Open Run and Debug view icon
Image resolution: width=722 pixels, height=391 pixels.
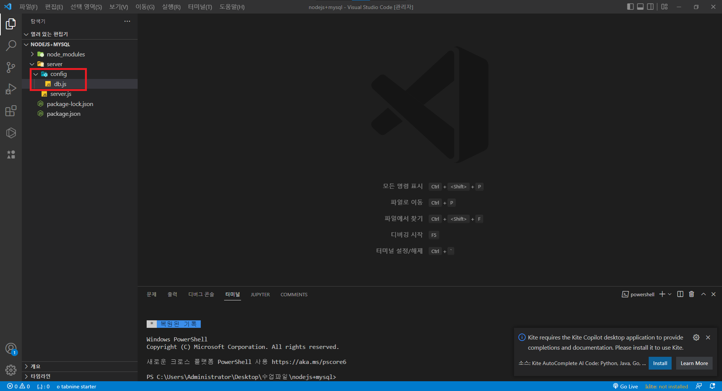point(11,89)
